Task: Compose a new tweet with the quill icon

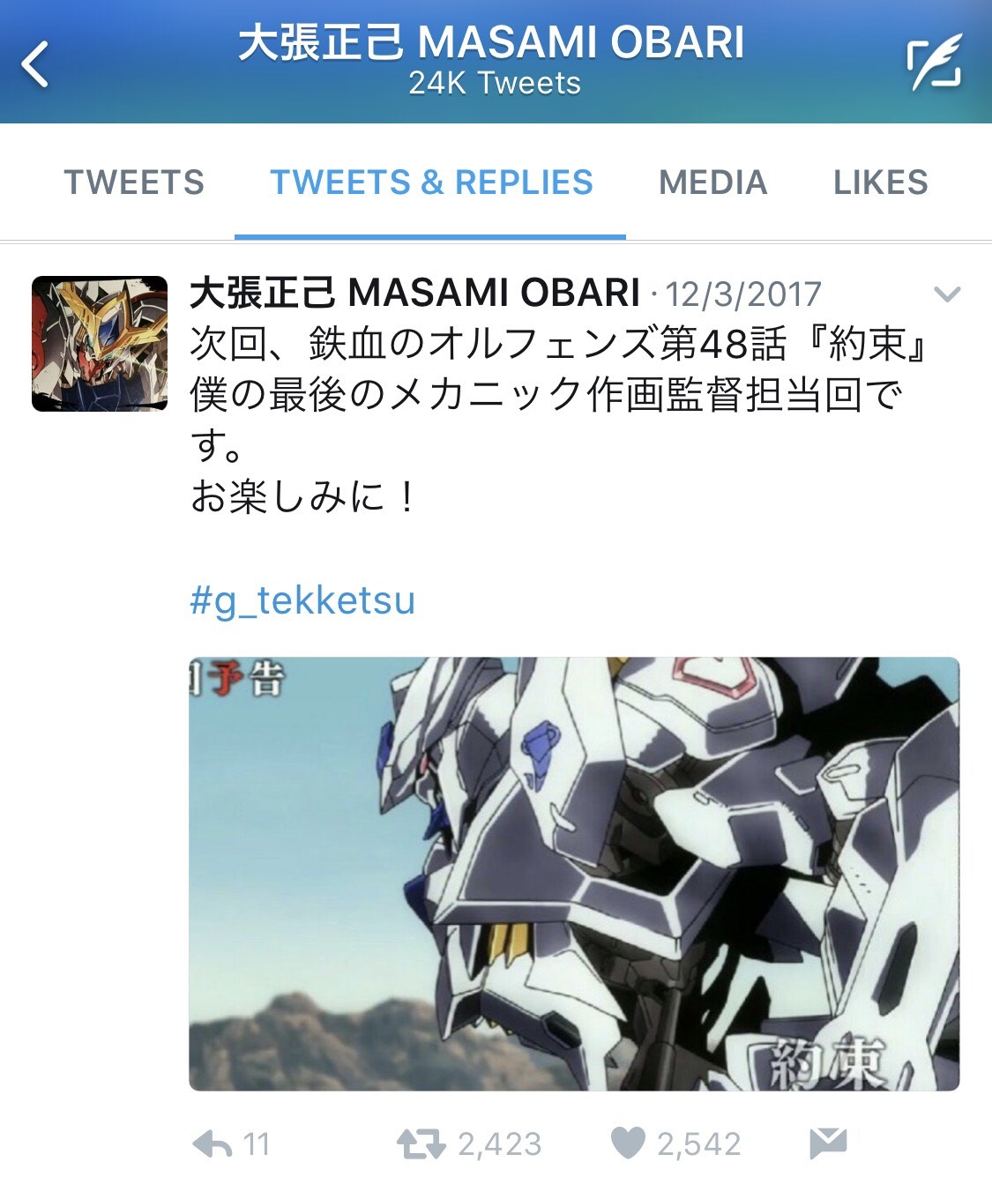Action: click(x=935, y=63)
